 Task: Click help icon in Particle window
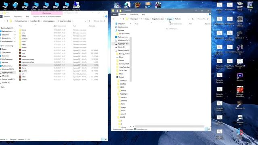point(210,14)
